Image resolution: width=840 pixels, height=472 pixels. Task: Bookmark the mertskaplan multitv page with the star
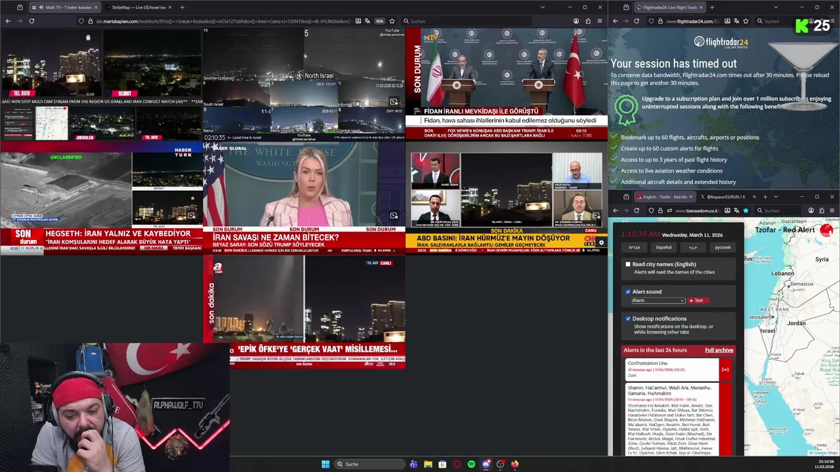[392, 21]
